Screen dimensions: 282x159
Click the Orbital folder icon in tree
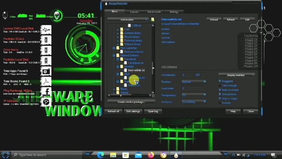coord(118,93)
